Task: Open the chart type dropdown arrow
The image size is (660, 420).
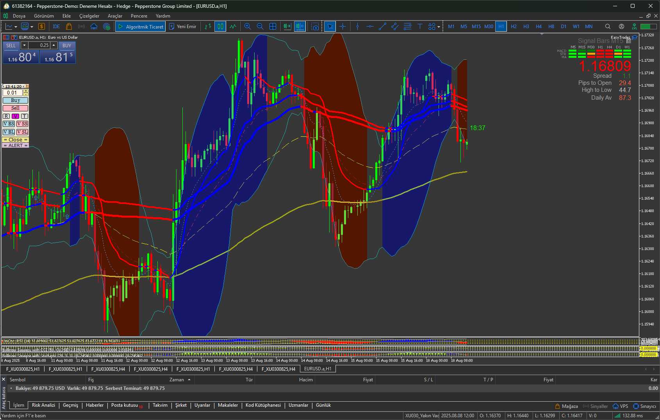Action: click(16, 27)
